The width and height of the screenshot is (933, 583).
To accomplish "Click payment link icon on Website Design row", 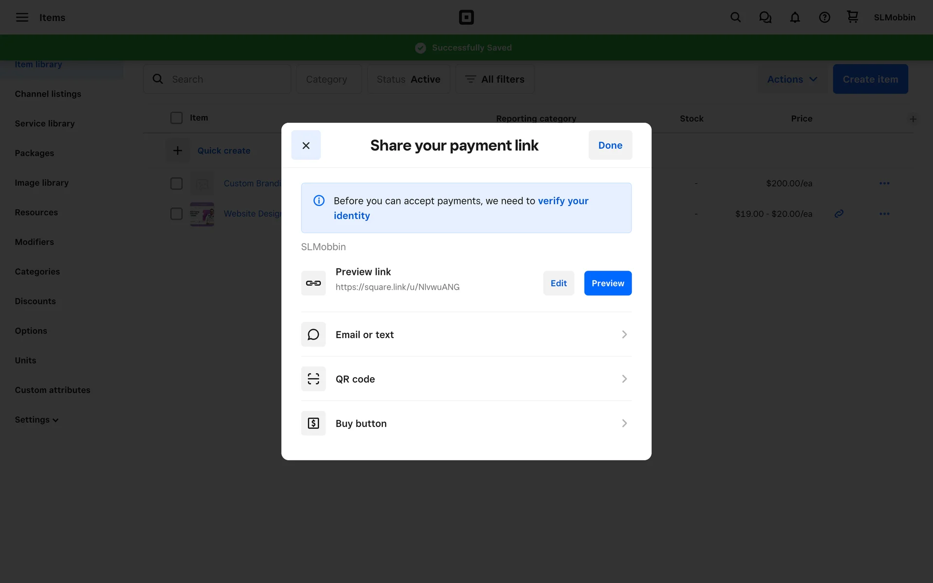I will pyautogui.click(x=839, y=214).
